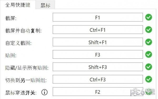The height and width of the screenshot is (99, 158).
Task: Click green checkmark beside Ctrl+F1 hotkey
Action: click(x=149, y=30)
